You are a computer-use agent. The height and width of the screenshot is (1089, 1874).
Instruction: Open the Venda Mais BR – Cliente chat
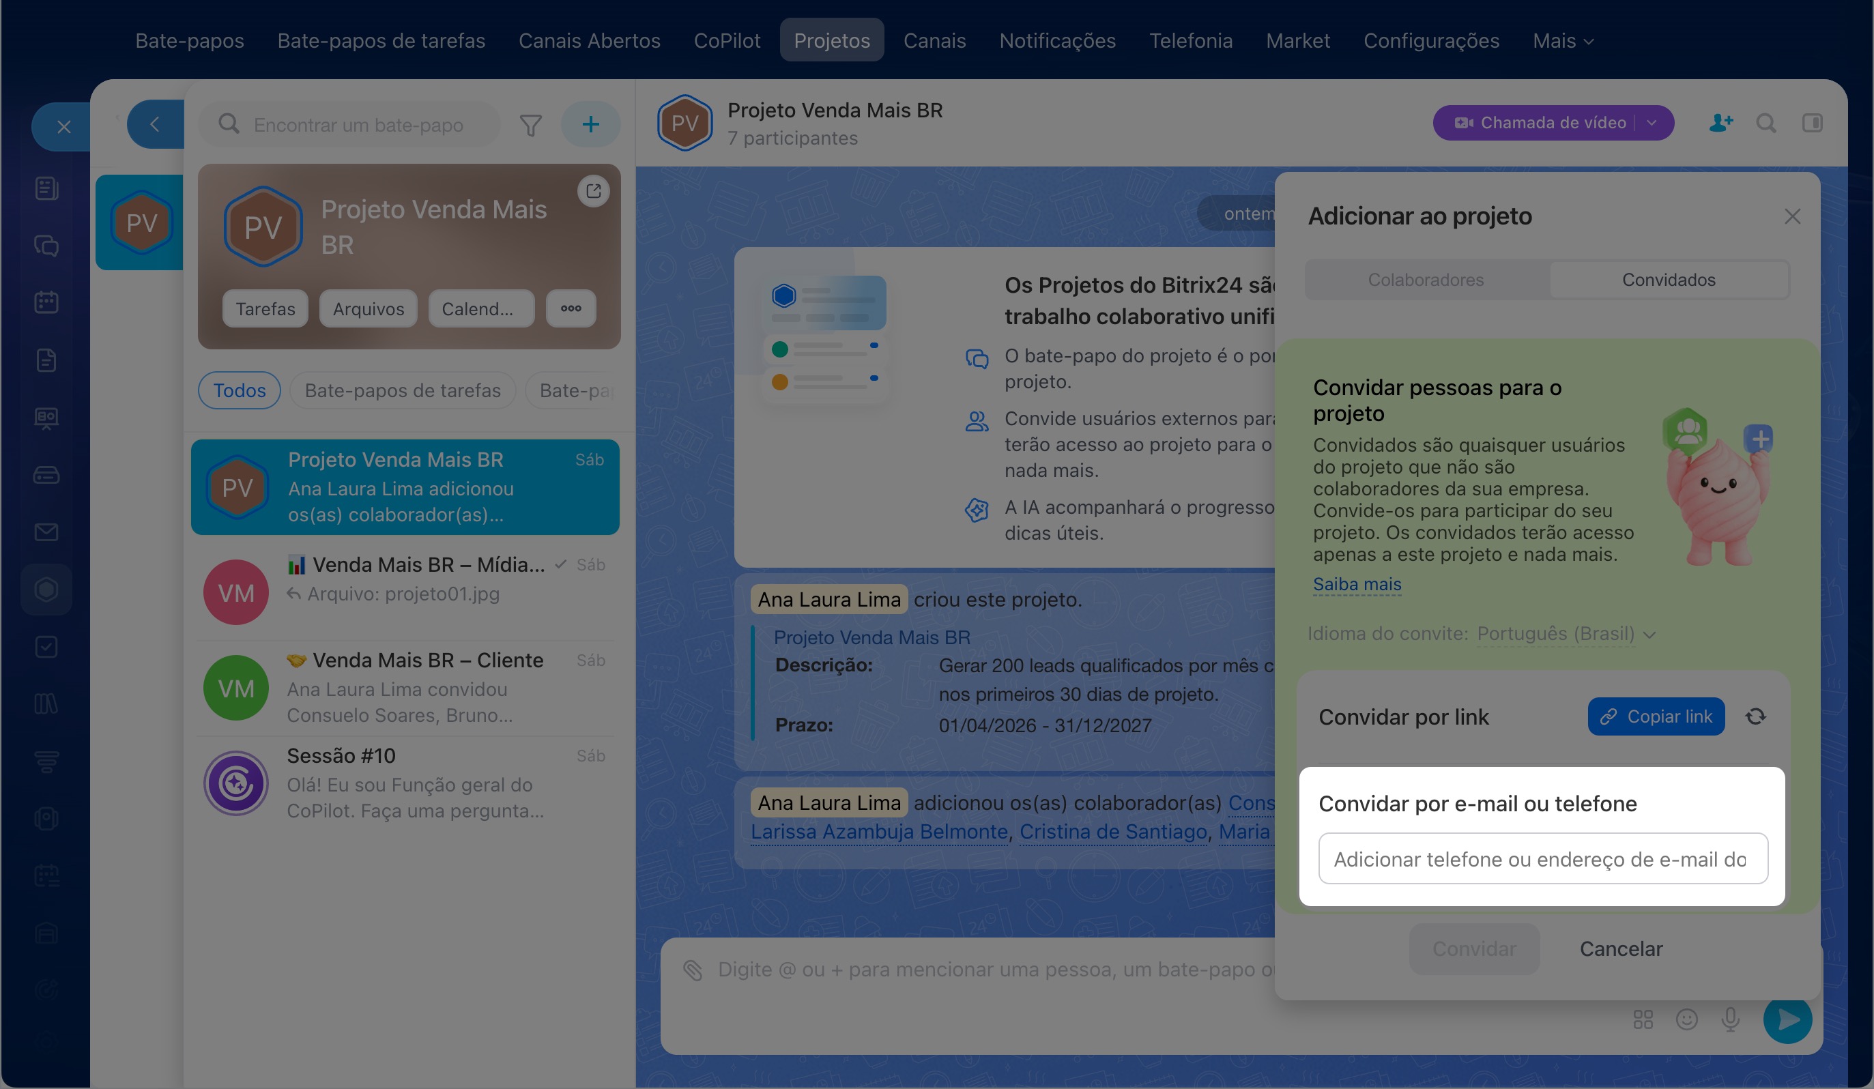tap(405, 688)
